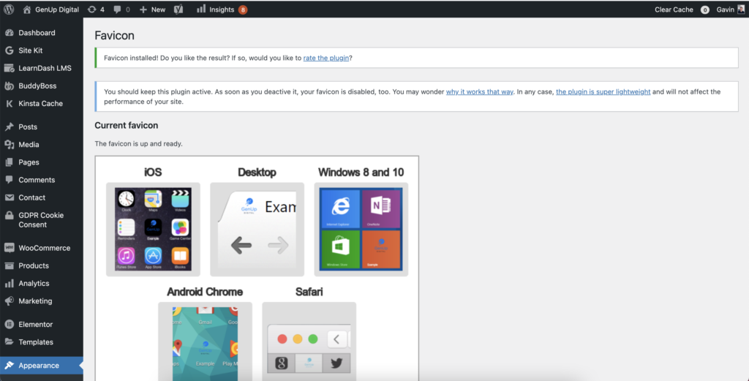Click the Kinsta Cache K icon

tap(9, 104)
